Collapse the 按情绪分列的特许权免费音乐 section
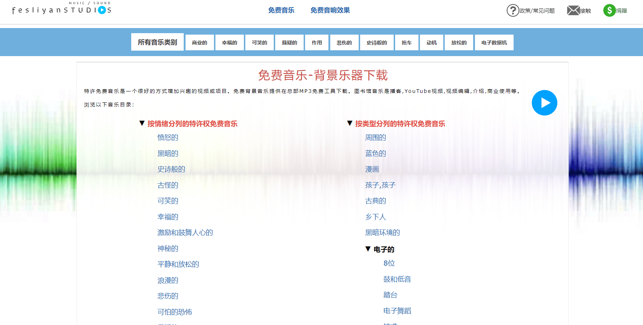643x325 pixels. 142,124
